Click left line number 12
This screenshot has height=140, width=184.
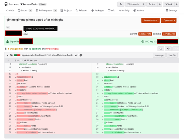pos(10,74)
